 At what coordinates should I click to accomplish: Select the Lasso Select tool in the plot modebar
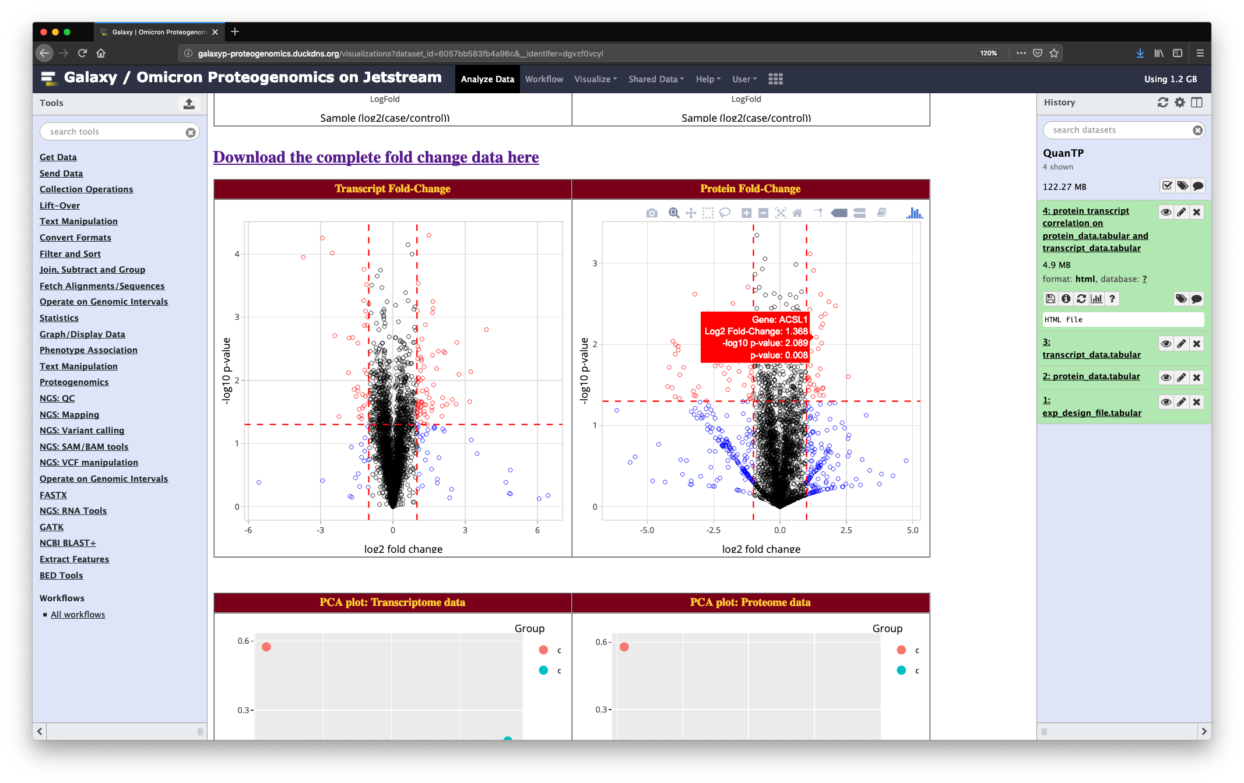point(725,213)
